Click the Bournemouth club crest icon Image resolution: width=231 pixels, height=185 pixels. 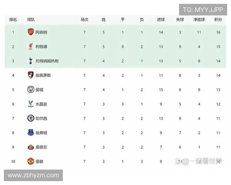[x=31, y=75]
